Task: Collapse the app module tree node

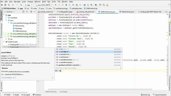Action: 4,15
